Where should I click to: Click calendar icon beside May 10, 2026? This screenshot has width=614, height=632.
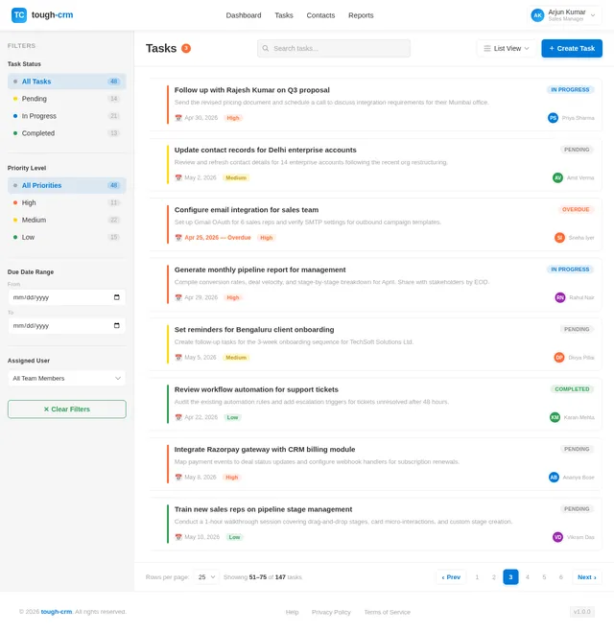pos(178,537)
